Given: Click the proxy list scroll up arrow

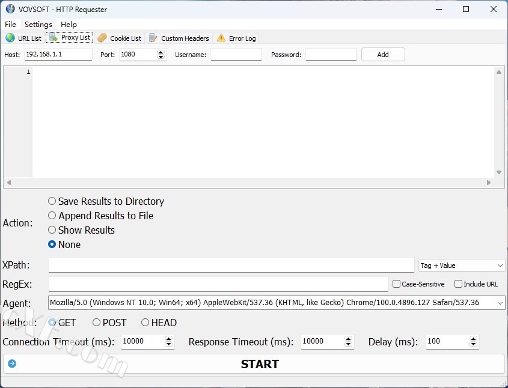Looking at the screenshot, I should 499,72.
